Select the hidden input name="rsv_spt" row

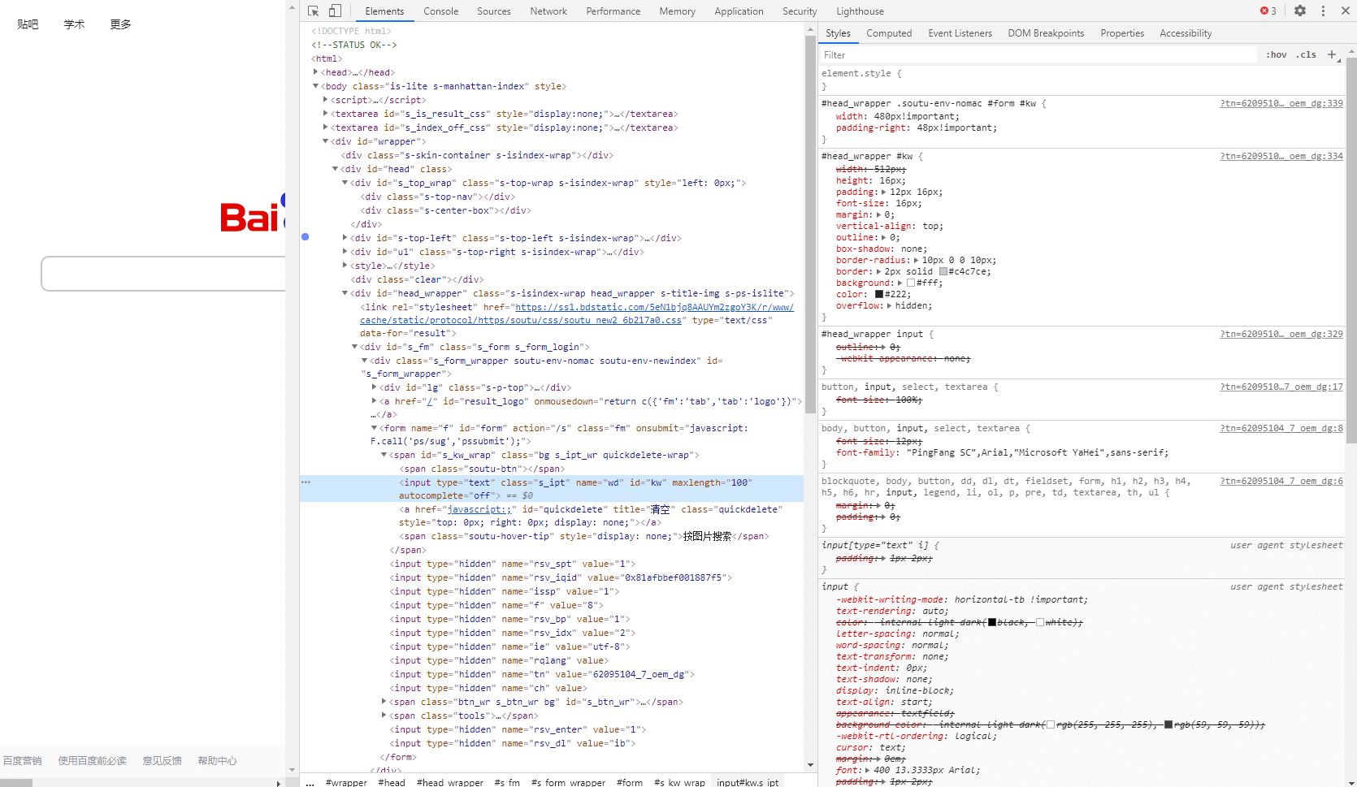(513, 564)
